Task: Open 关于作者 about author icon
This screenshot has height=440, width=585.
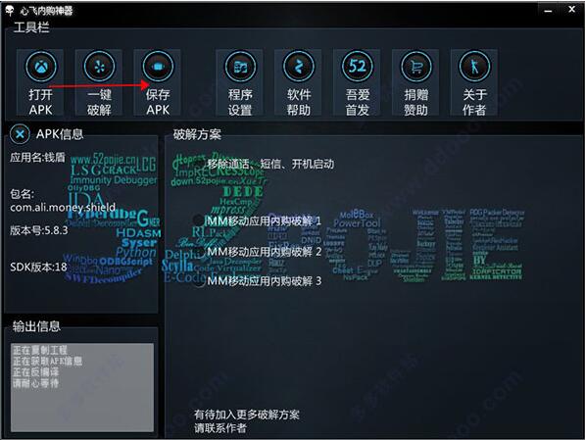Action: 474,83
